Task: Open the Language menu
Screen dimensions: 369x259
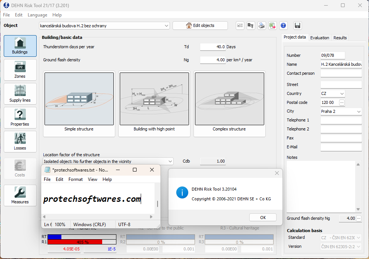Action: coord(37,15)
